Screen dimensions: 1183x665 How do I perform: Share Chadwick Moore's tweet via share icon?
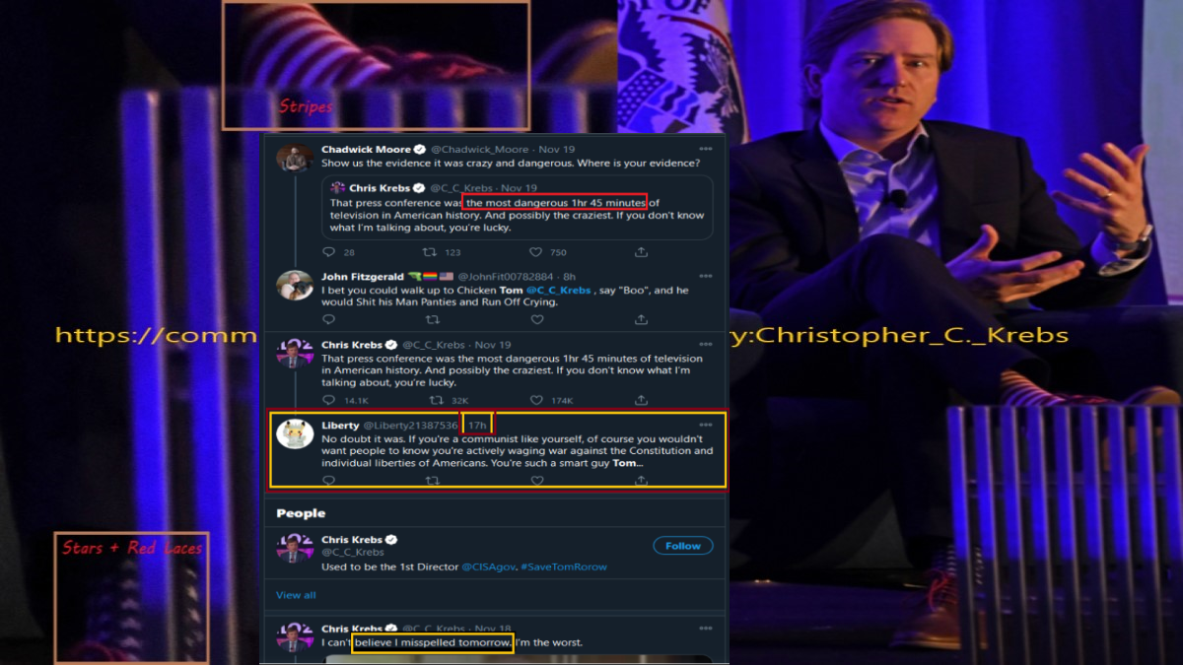click(641, 252)
